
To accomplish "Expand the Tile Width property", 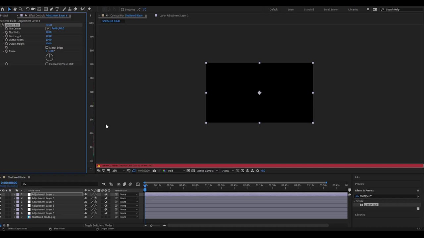I will 3,32.
